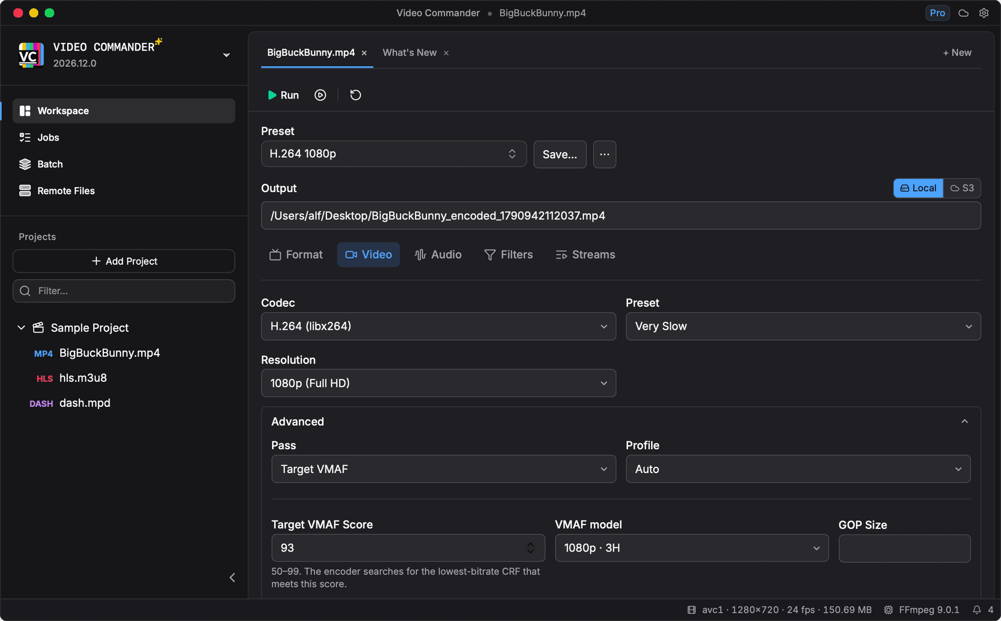The image size is (1001, 621).
Task: Click Add Project button
Action: click(124, 261)
